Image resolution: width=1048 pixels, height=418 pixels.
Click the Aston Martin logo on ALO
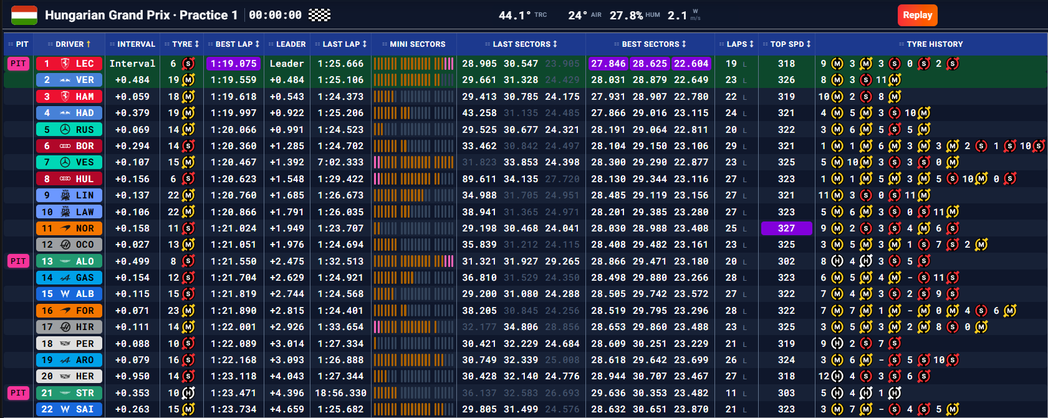click(65, 261)
